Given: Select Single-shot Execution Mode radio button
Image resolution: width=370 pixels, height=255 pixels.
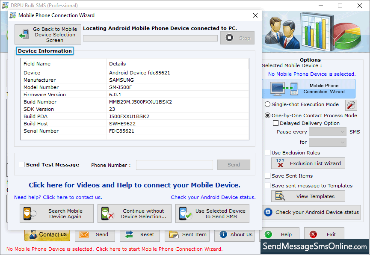Looking at the screenshot, I should [x=267, y=104].
